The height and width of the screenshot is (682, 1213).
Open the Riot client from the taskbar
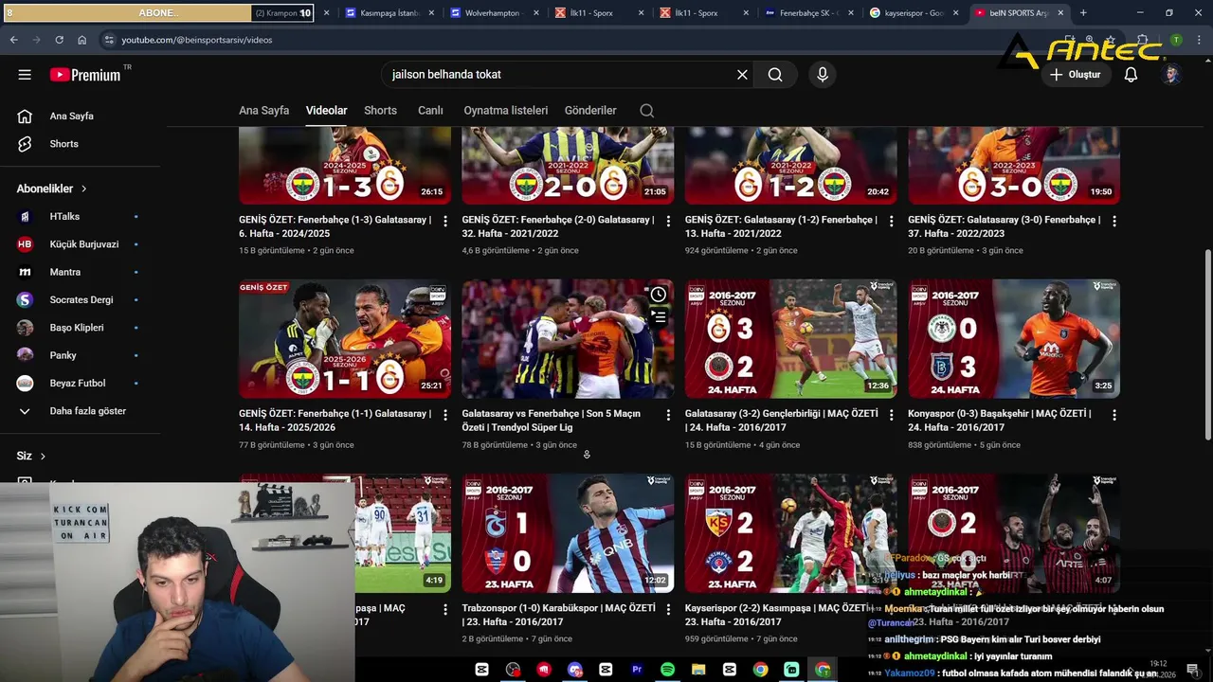click(544, 670)
